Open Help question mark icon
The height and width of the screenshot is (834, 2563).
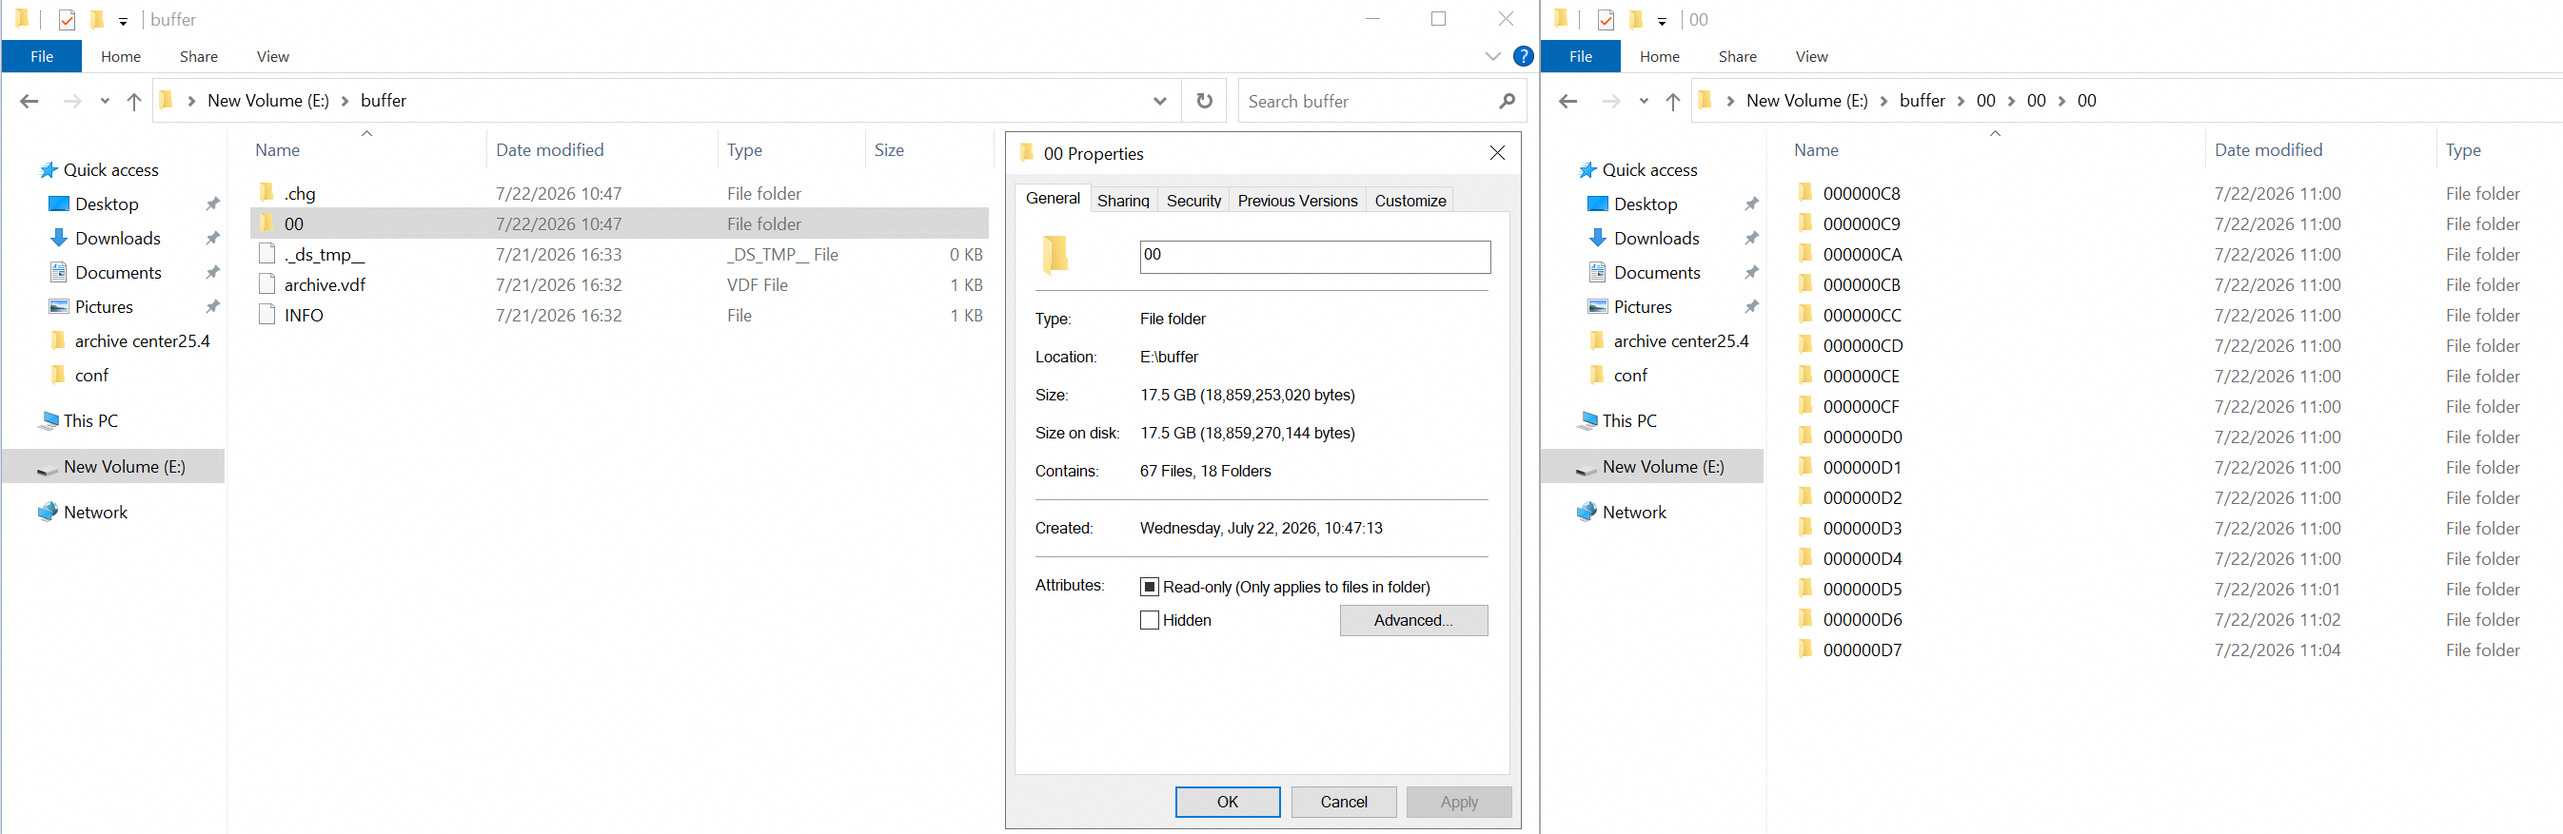click(1522, 57)
